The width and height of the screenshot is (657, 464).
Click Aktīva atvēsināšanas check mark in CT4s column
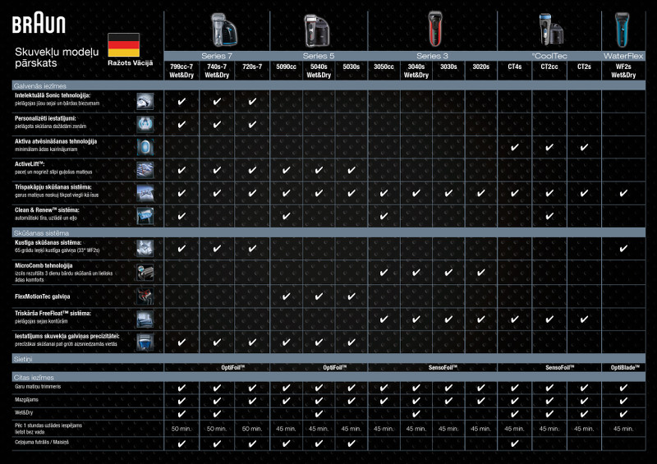[x=515, y=147]
